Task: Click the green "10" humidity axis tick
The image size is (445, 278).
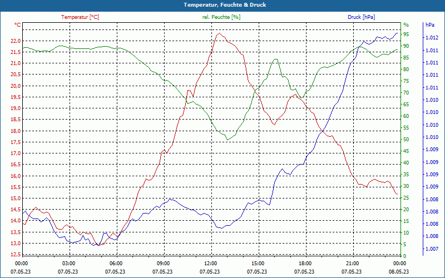Action: 406,233
